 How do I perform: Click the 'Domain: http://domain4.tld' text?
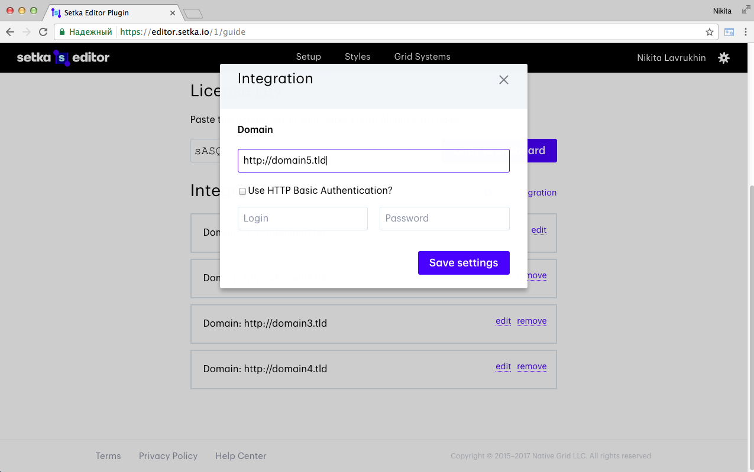(x=265, y=369)
